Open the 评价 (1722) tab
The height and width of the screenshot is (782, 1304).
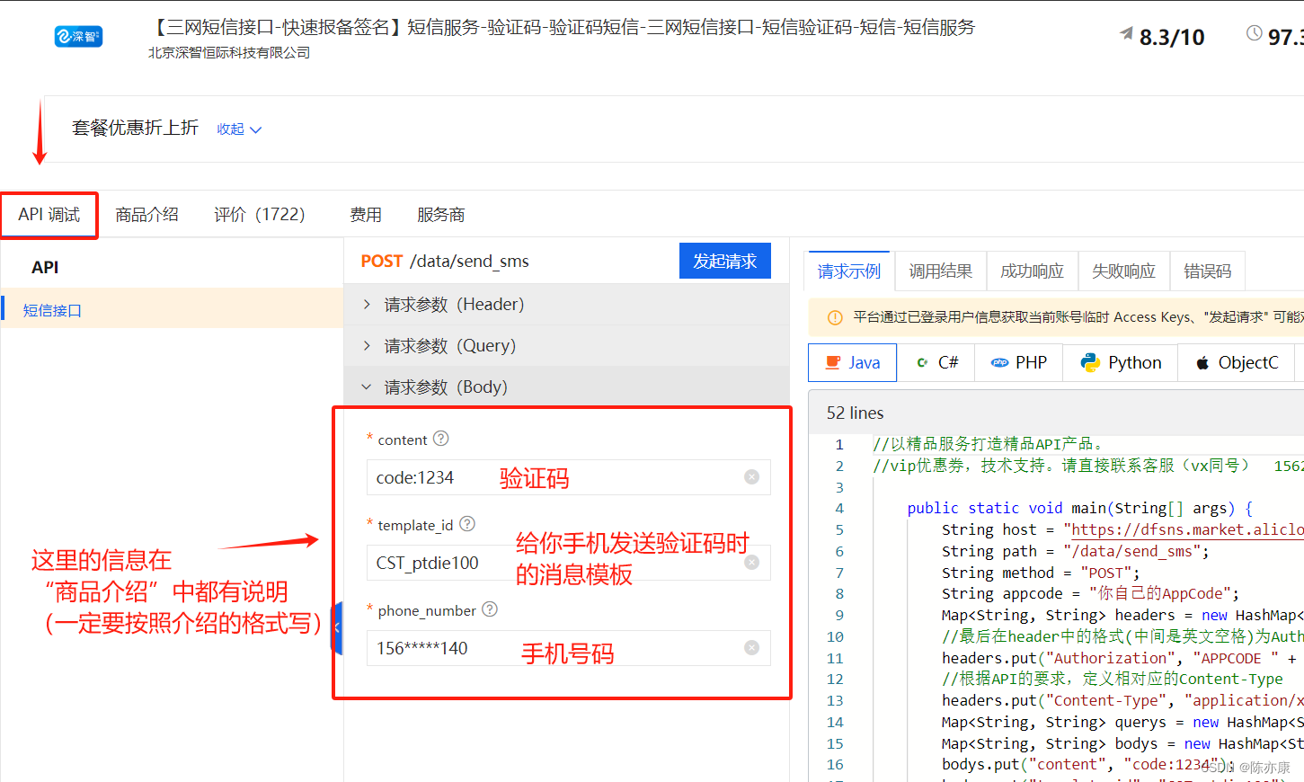(x=260, y=215)
